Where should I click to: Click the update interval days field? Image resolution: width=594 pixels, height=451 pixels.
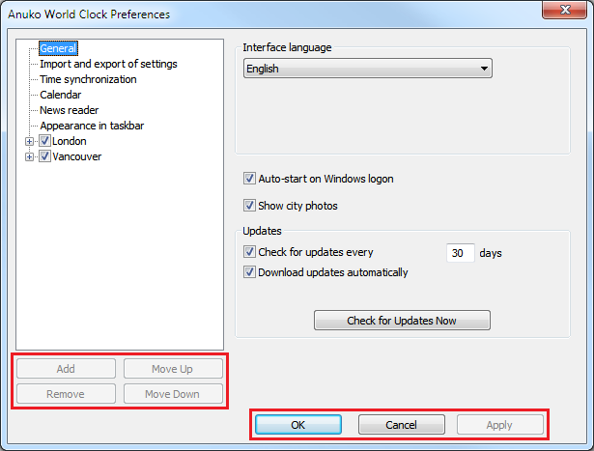coord(460,253)
